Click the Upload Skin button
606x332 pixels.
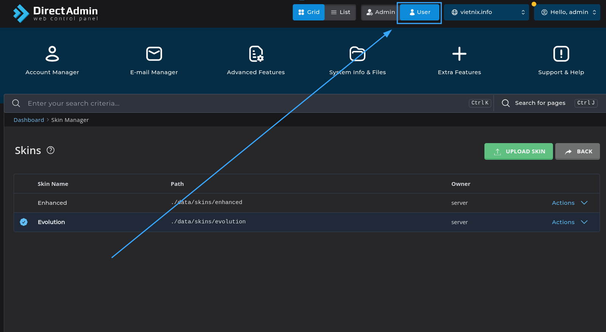click(x=519, y=151)
